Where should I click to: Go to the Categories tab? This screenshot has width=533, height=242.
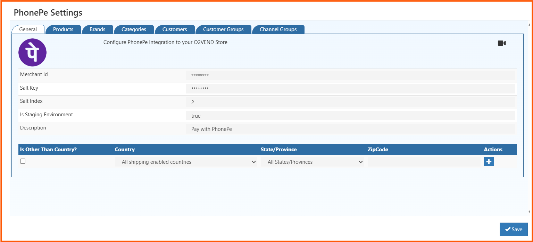pyautogui.click(x=134, y=29)
